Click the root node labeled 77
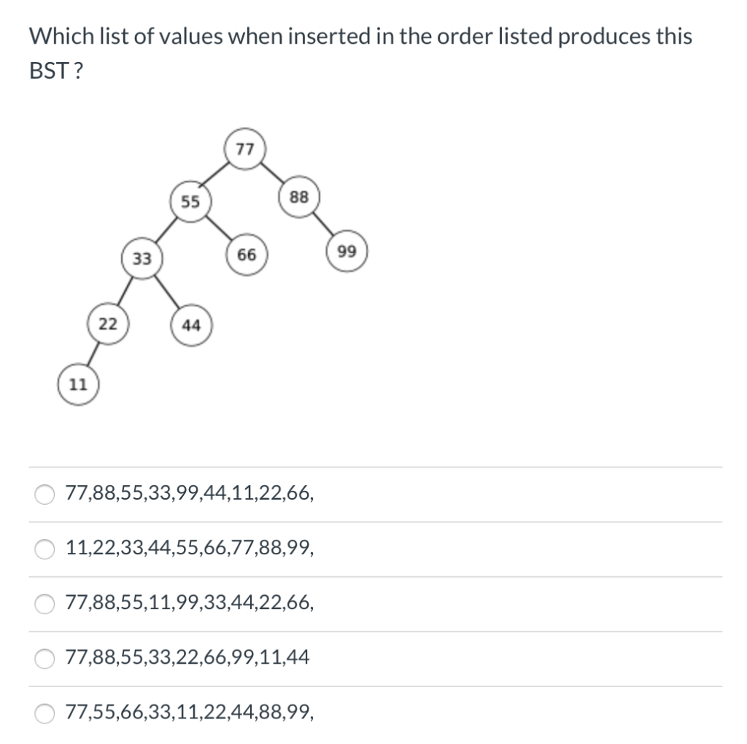The image size is (747, 744). 244,150
